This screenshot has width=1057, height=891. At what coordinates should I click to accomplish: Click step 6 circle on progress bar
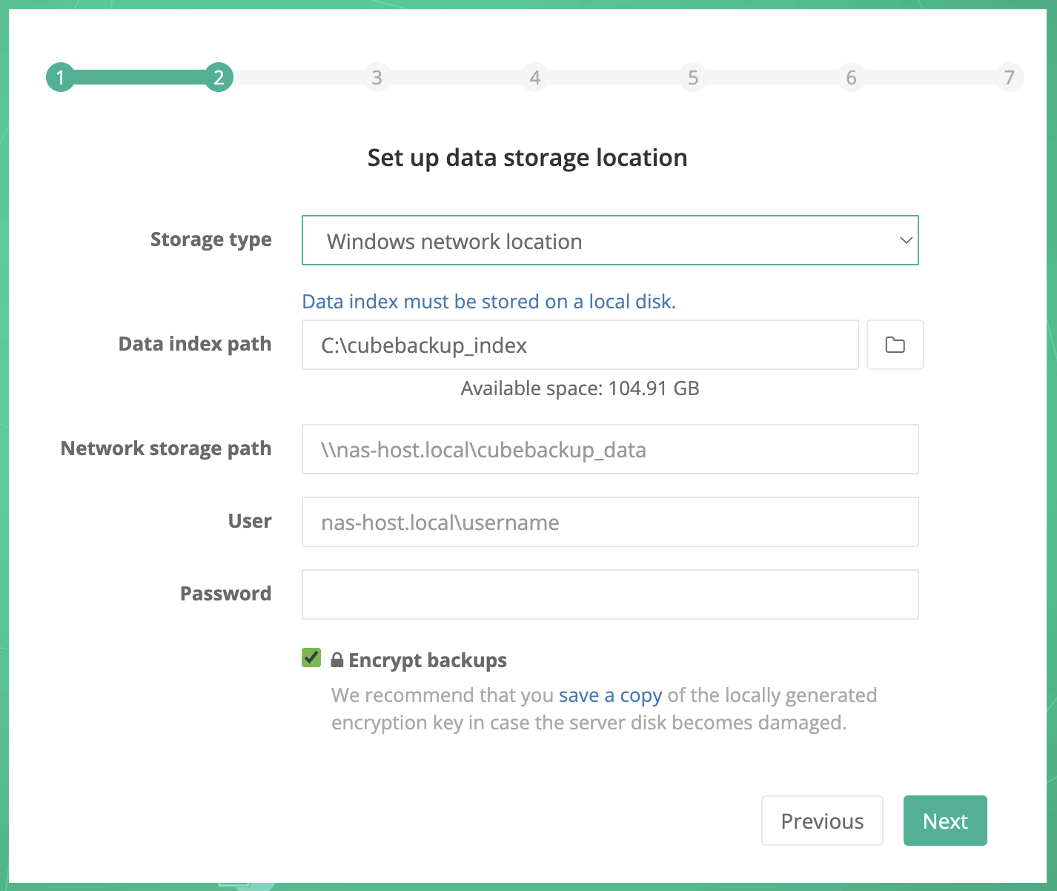pos(851,77)
